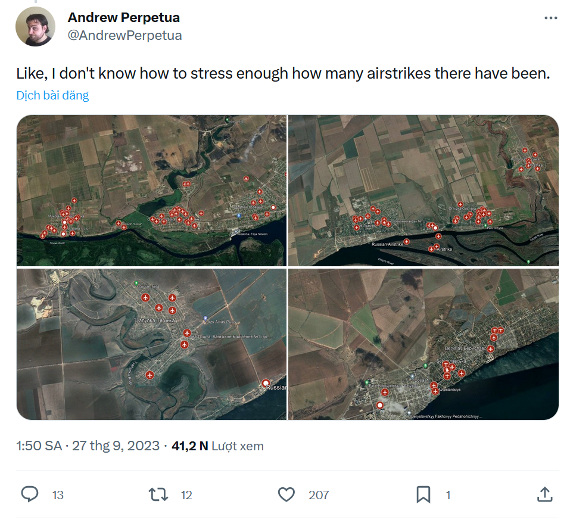
Task: Click the @AndrewPerpetua handle
Action: 124,36
